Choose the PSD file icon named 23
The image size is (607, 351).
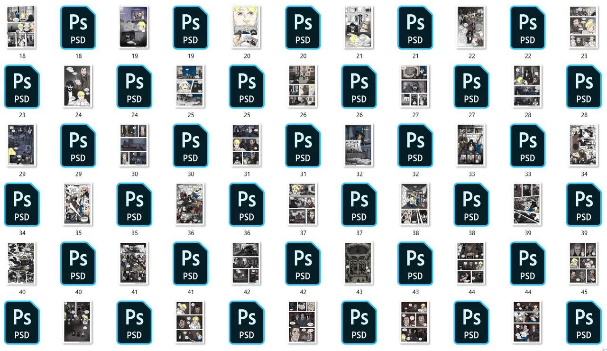(22, 87)
